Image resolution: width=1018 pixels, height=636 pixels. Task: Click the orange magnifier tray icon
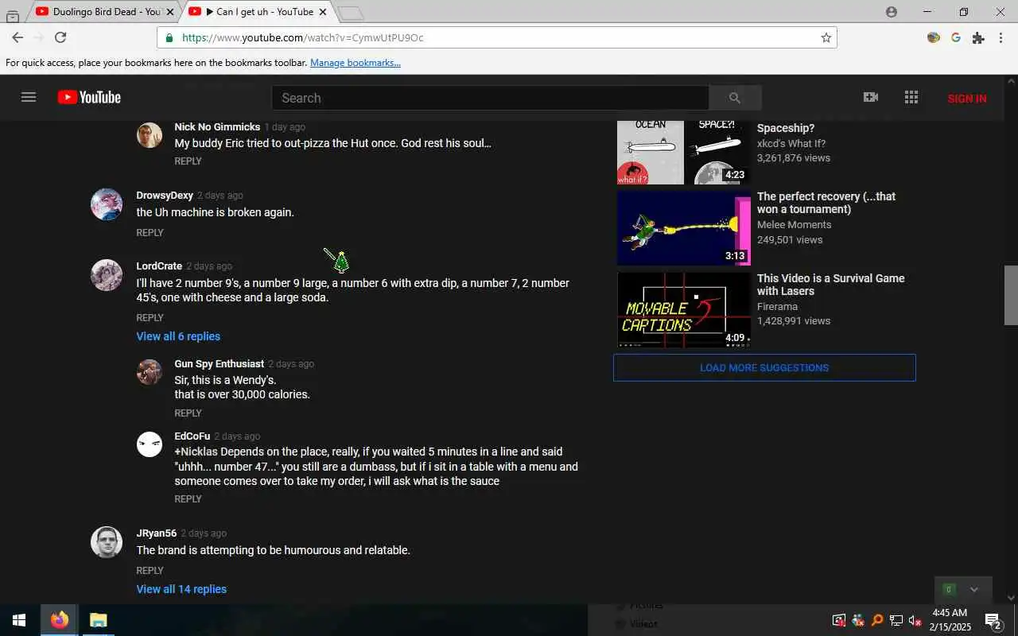877,620
